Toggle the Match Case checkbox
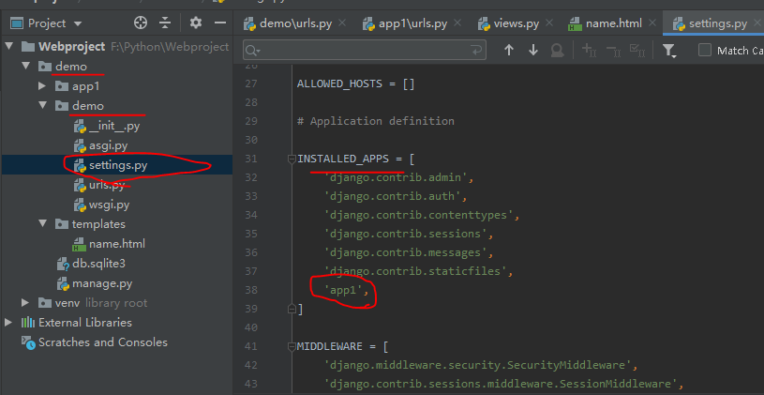 pyautogui.click(x=705, y=50)
